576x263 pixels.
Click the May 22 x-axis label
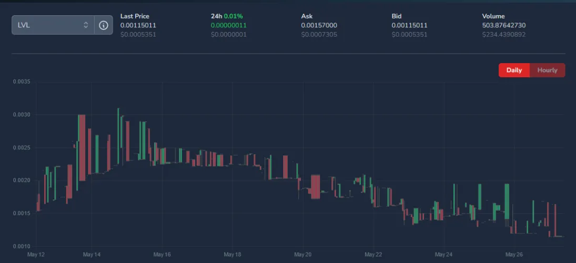pos(373,254)
